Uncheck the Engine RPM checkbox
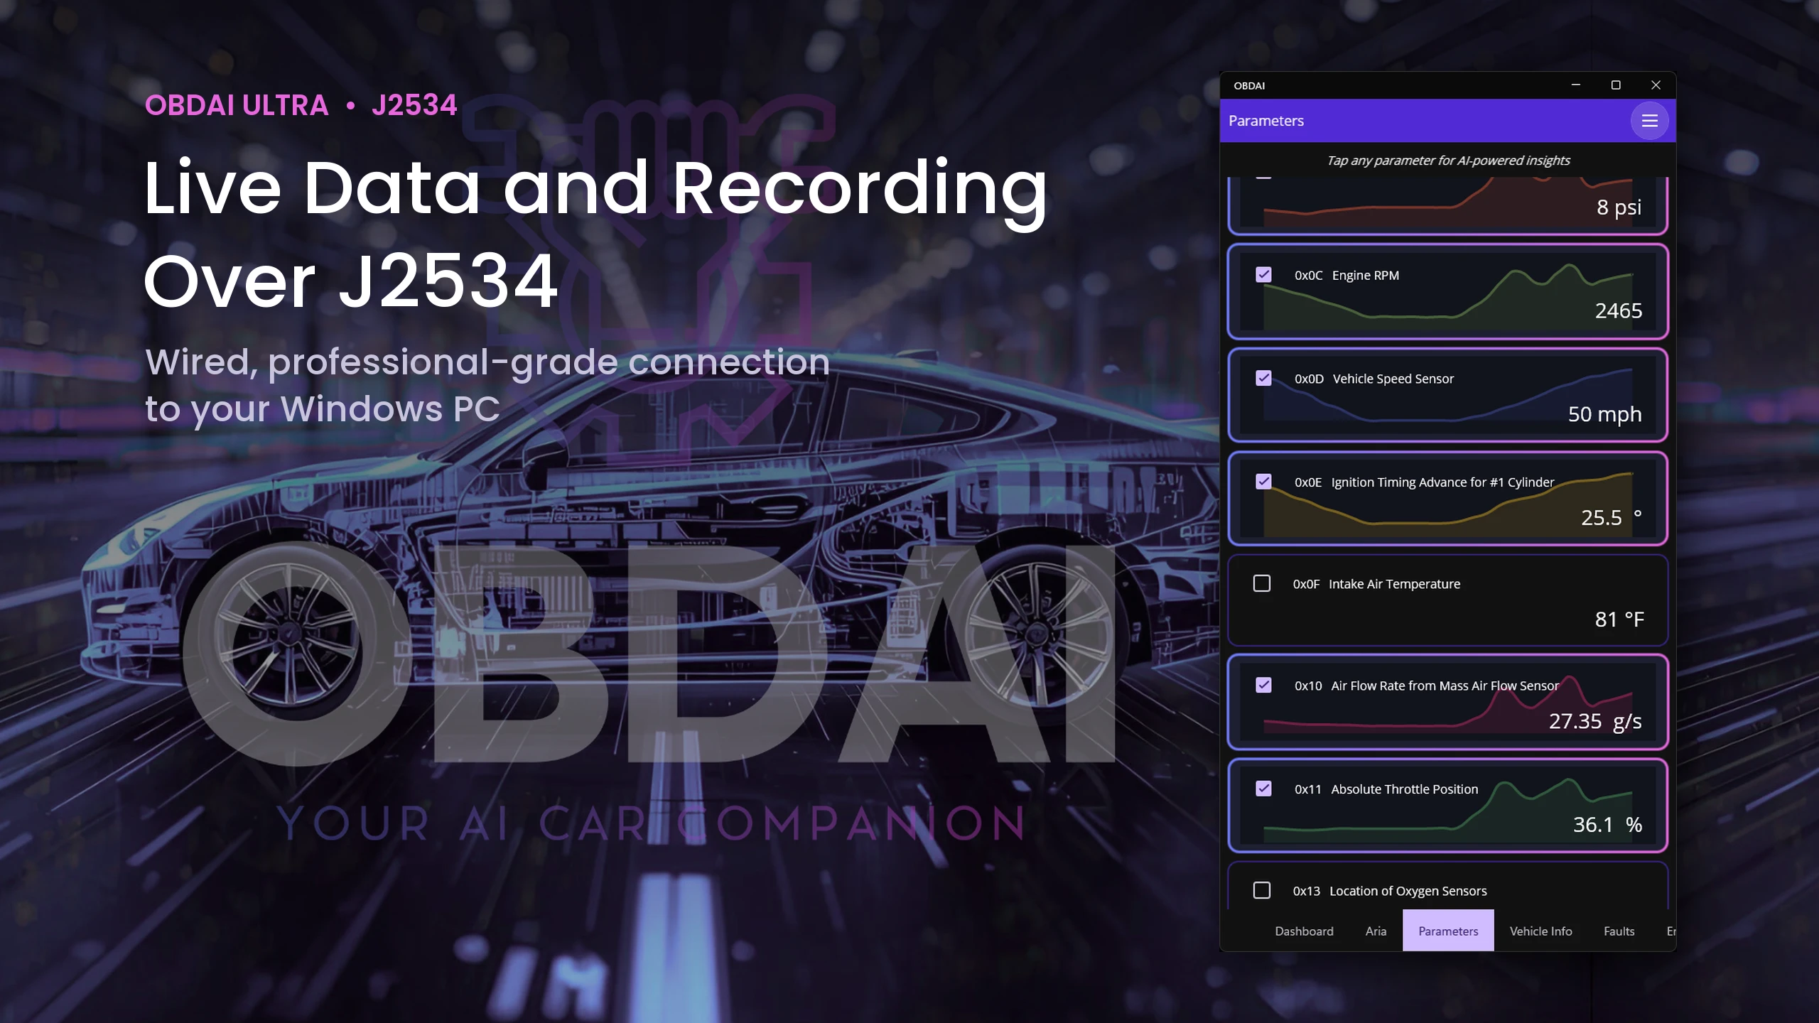Image resolution: width=1819 pixels, height=1023 pixels. click(1263, 274)
